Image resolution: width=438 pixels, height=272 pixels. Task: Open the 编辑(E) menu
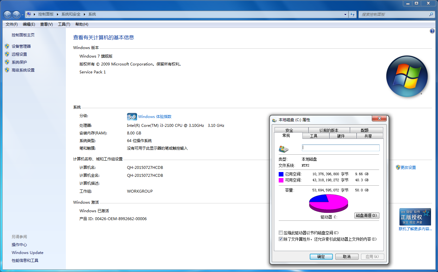pyautogui.click(x=29, y=24)
